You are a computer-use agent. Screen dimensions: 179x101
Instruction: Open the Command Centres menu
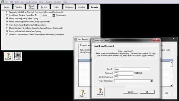[29, 2]
